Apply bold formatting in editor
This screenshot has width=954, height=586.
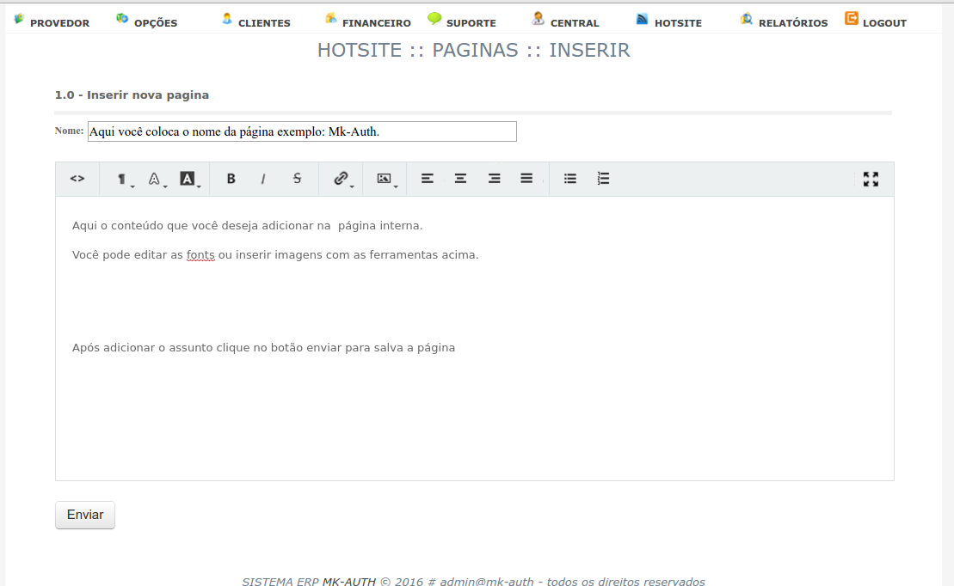[231, 179]
